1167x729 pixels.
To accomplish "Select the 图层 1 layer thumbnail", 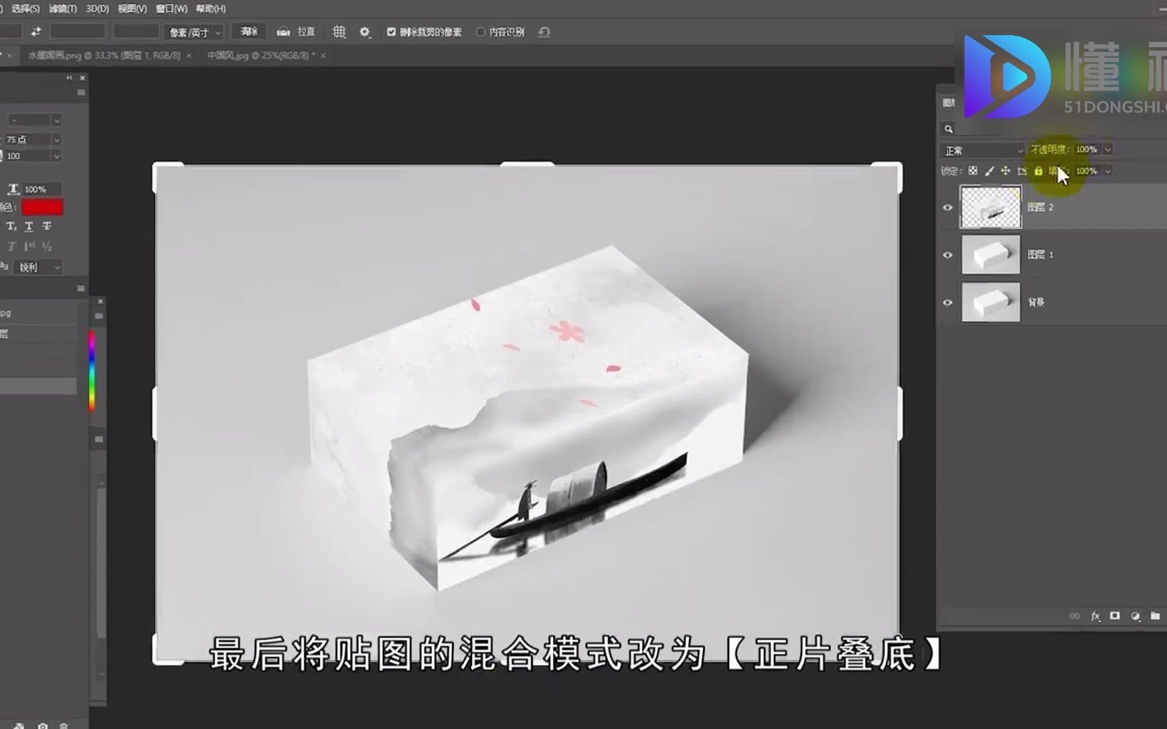I will tap(991, 254).
